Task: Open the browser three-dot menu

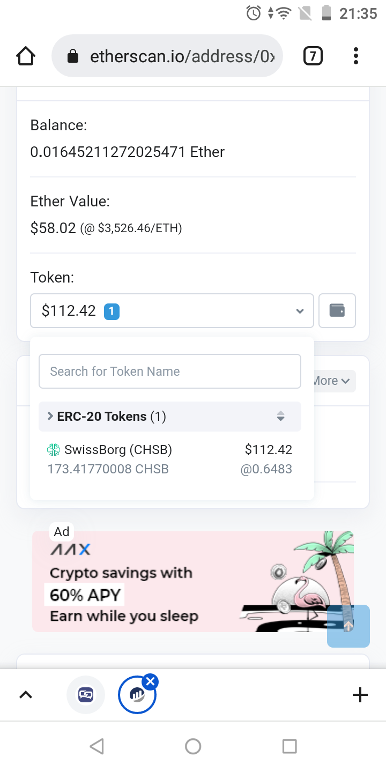Action: [x=356, y=56]
